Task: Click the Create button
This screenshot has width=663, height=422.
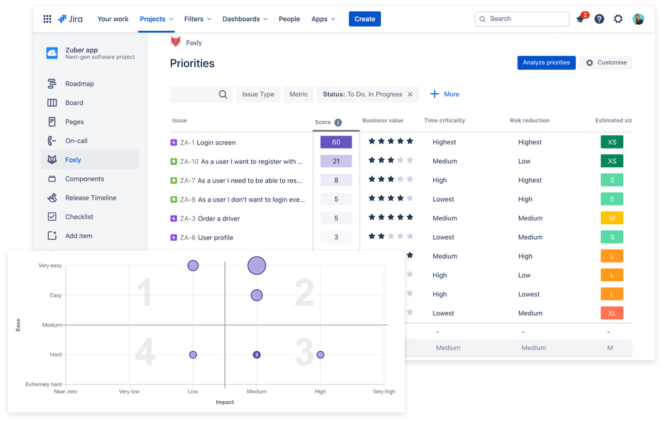Action: tap(364, 19)
